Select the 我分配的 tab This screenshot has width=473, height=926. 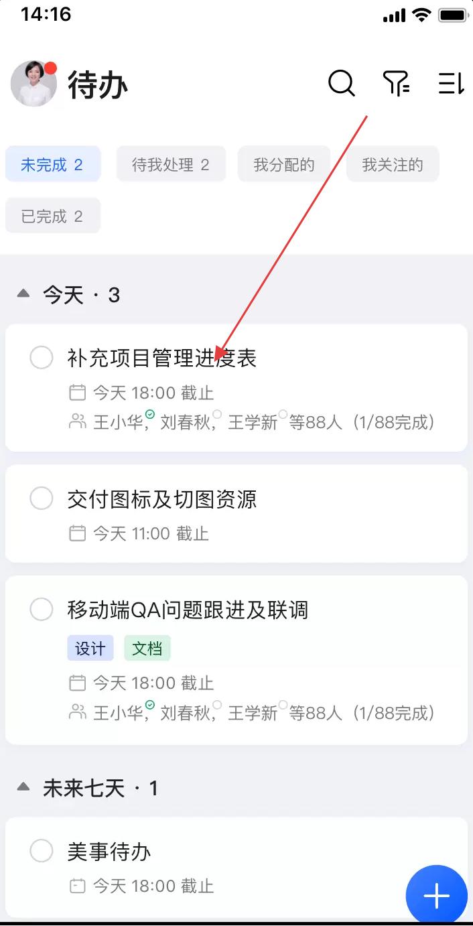tap(284, 165)
